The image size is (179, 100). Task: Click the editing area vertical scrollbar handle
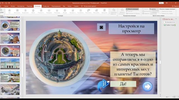160,62
